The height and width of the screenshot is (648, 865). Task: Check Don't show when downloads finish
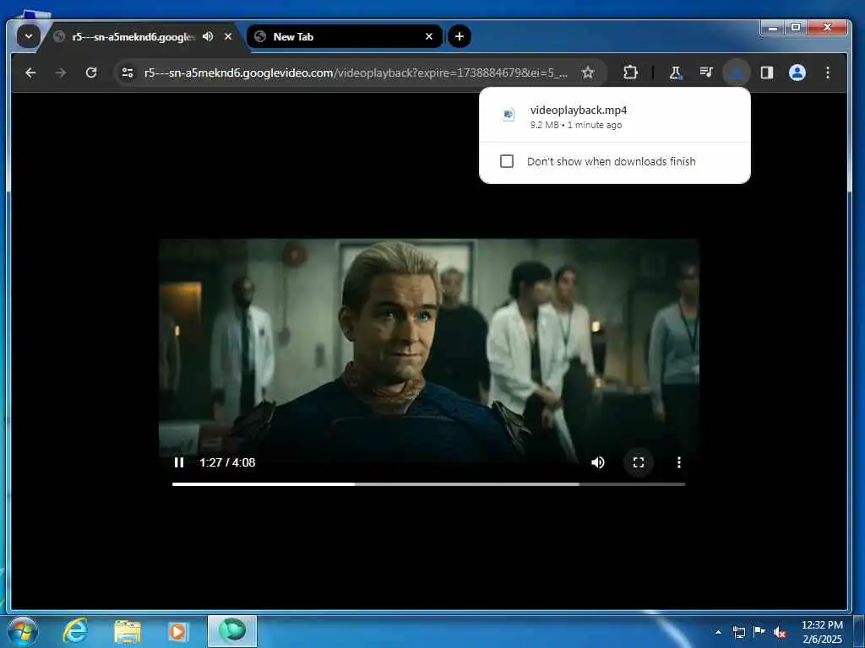[x=507, y=161]
